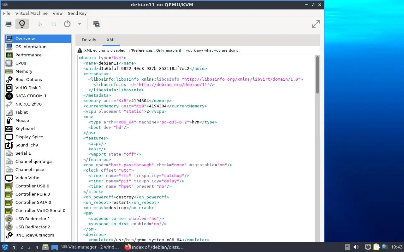Power on the virtual machine
The image size is (404, 252).
pyautogui.click(x=40, y=24)
